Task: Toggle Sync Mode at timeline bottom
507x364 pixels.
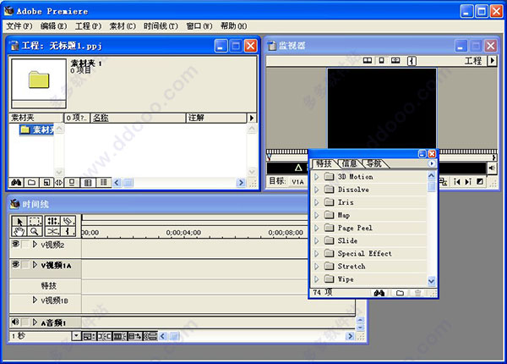Action: pyautogui.click(x=150, y=336)
